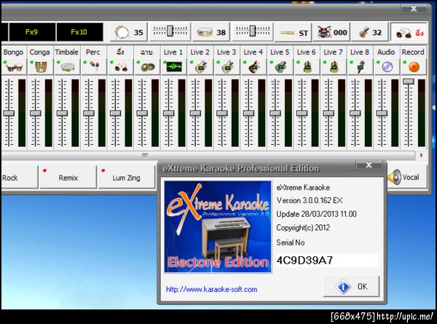Screen dimensions: 437x324
Task: Open the karaoke-soft.com website link
Action: coord(211,290)
